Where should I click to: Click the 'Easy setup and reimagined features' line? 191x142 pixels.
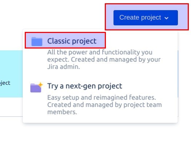point(102,97)
